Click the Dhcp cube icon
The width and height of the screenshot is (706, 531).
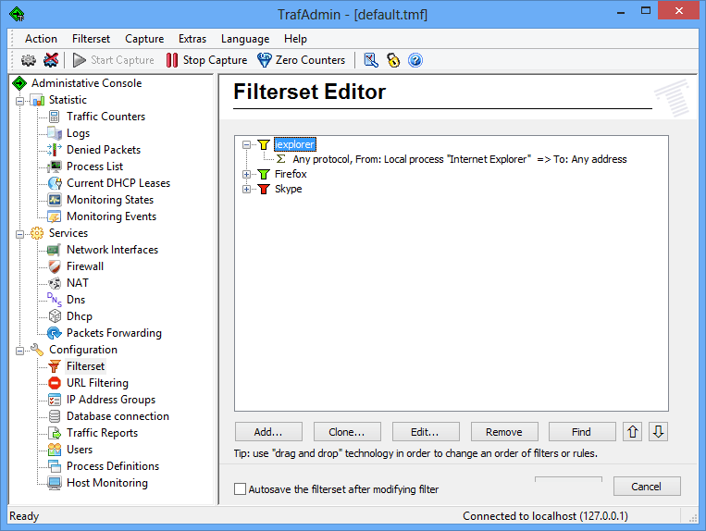click(55, 316)
